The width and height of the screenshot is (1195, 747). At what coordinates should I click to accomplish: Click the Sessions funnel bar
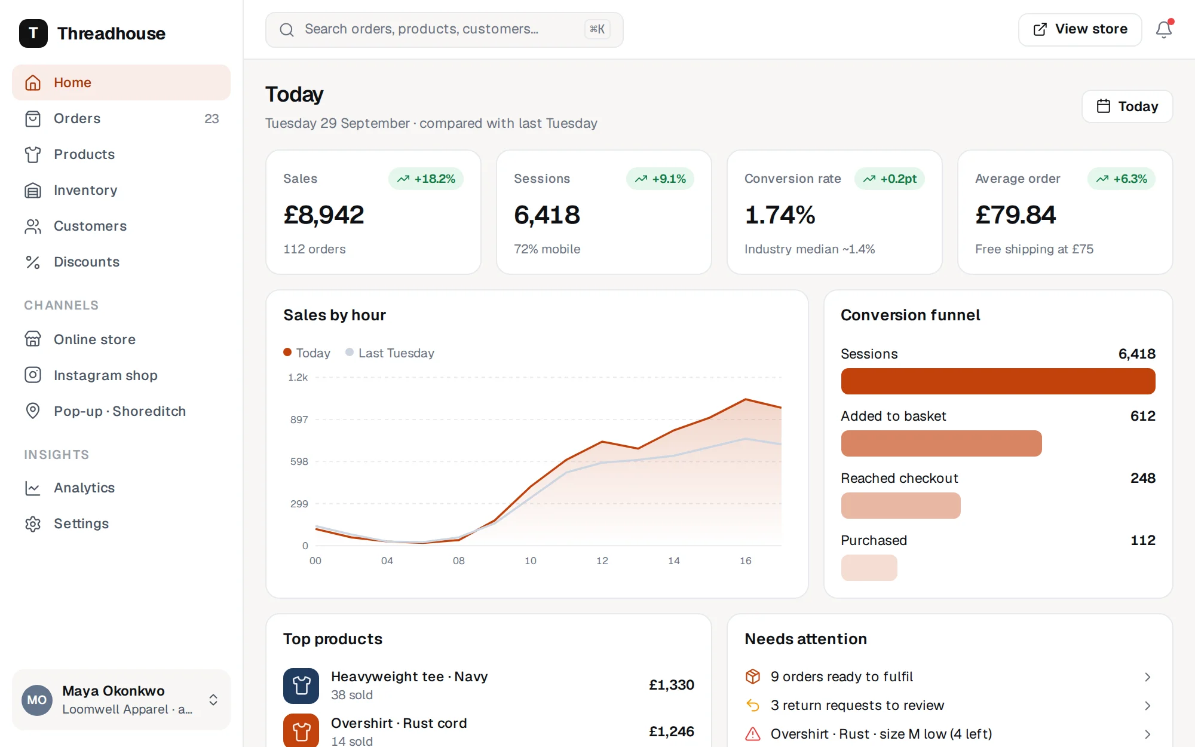pyautogui.click(x=998, y=381)
